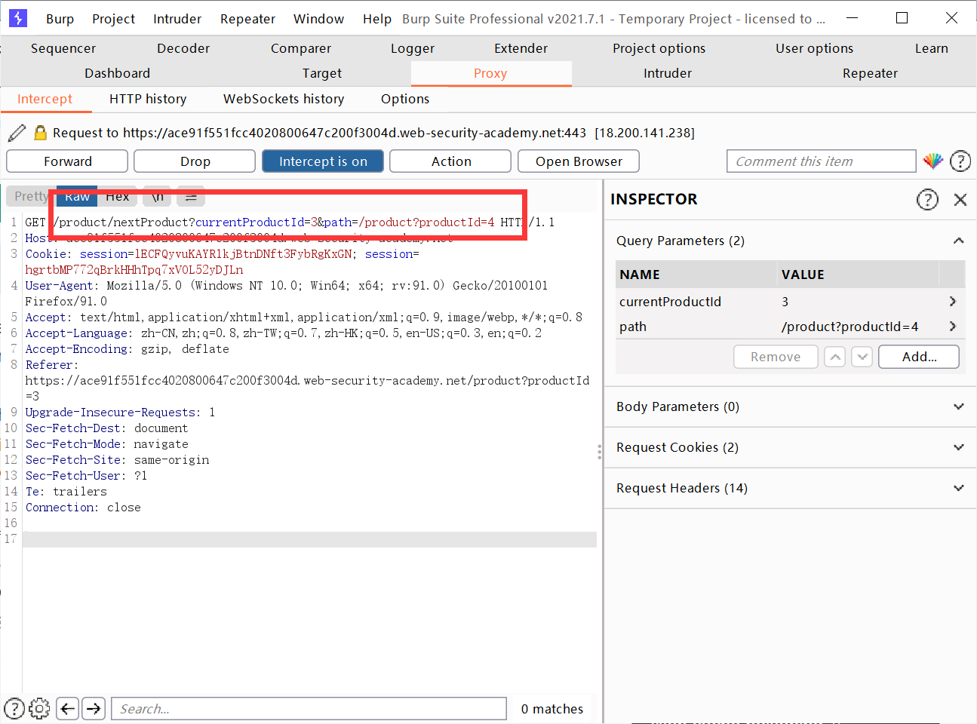The width and height of the screenshot is (977, 724).
Task: Click the padlock HTTPS icon
Action: click(41, 133)
